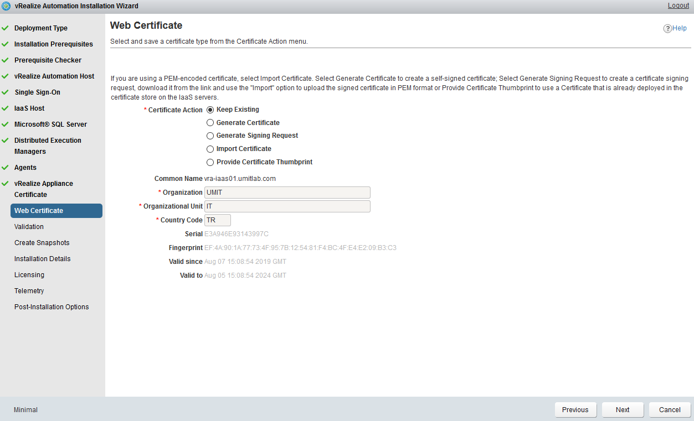Open the Validation step in sidebar
Image resolution: width=694 pixels, height=421 pixels.
29,227
